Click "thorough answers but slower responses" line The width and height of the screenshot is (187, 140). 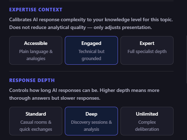pyautogui.click(x=55, y=98)
